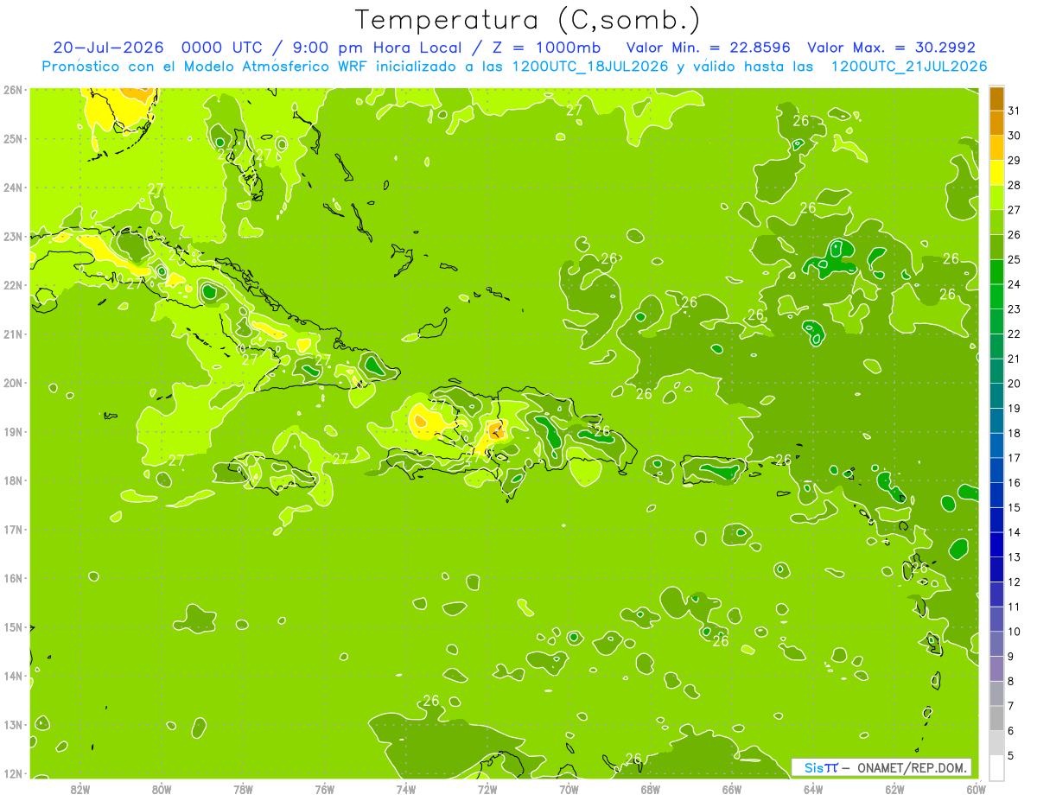The image size is (1037, 801).
Task: Pick the blue colorbar segment between 15 and 16
Action: point(996,494)
